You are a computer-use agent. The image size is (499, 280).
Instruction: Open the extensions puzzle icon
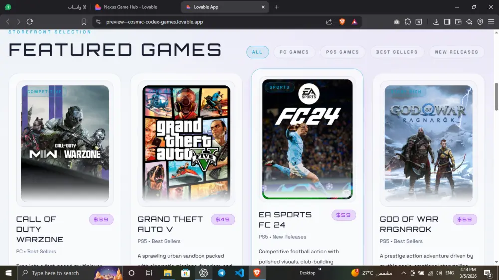[408, 22]
